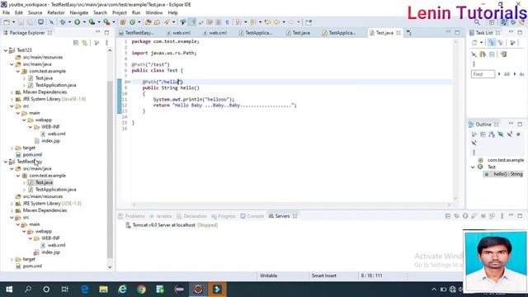Image resolution: width=528 pixels, height=297 pixels.
Task: Click the Publish to server icon
Action: coord(492,216)
